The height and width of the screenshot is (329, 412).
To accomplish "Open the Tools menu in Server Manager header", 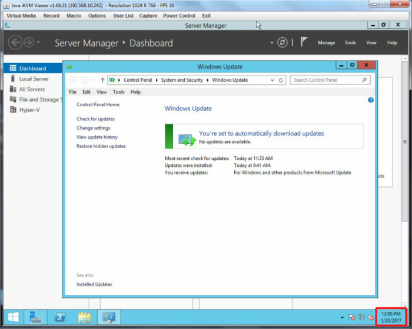I will pyautogui.click(x=350, y=42).
